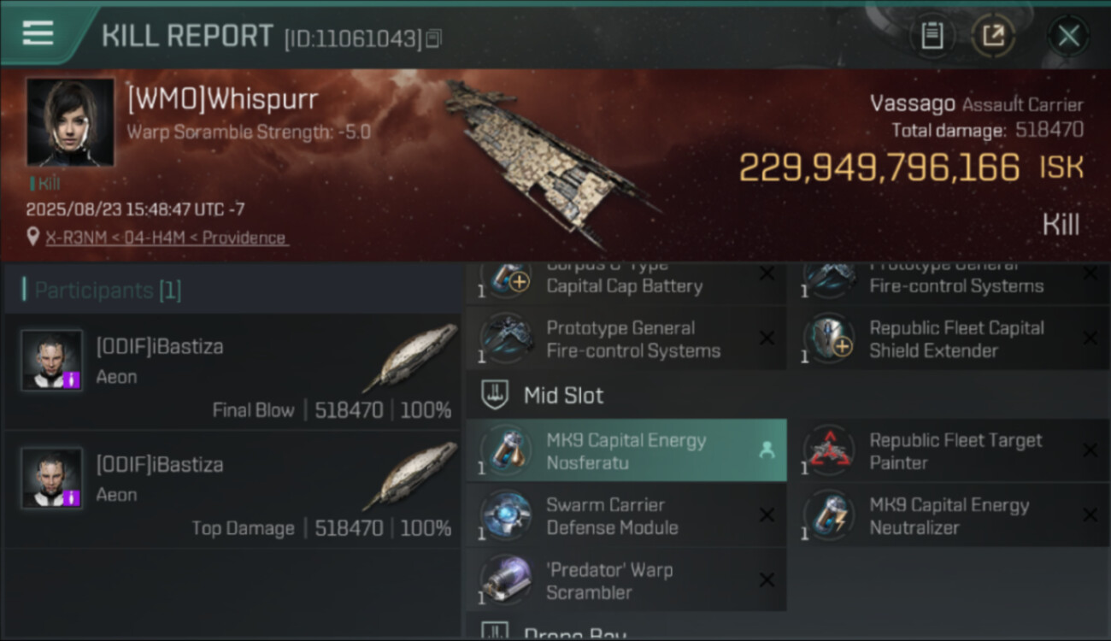The height and width of the screenshot is (641, 1111).
Task: Click the share export icon
Action: [x=993, y=36]
